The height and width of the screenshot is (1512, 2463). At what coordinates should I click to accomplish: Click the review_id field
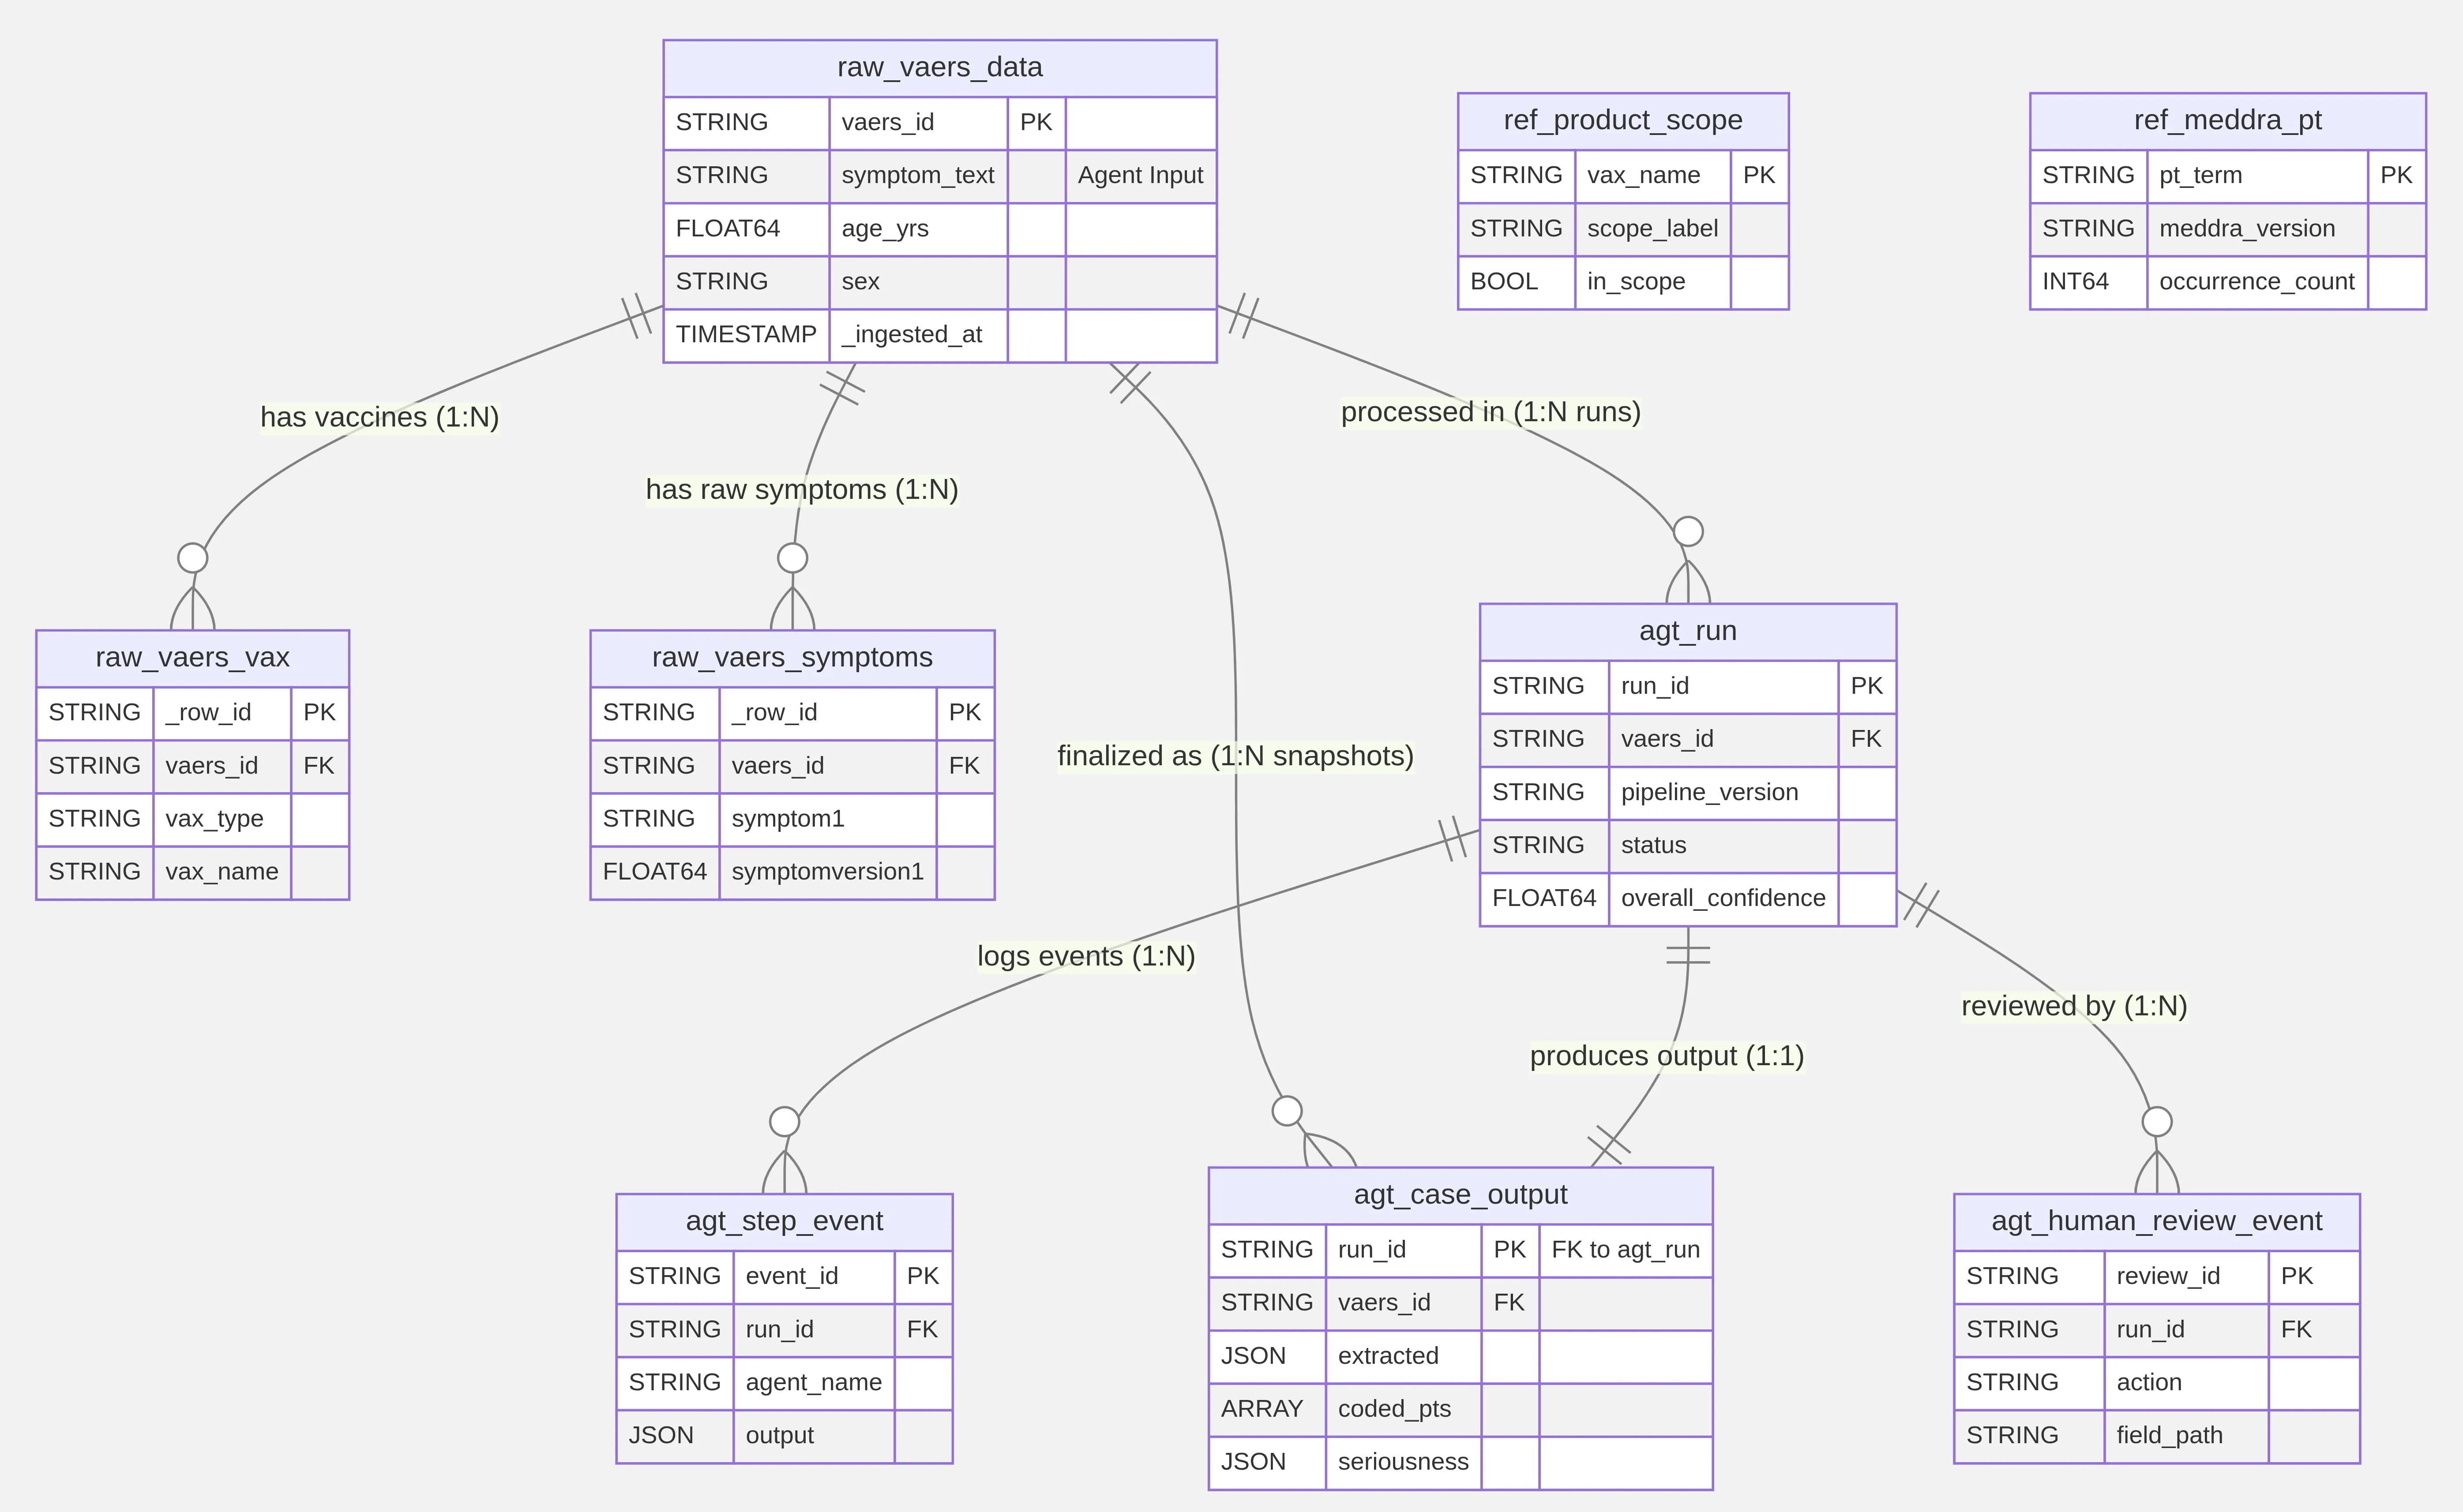coord(2186,1277)
